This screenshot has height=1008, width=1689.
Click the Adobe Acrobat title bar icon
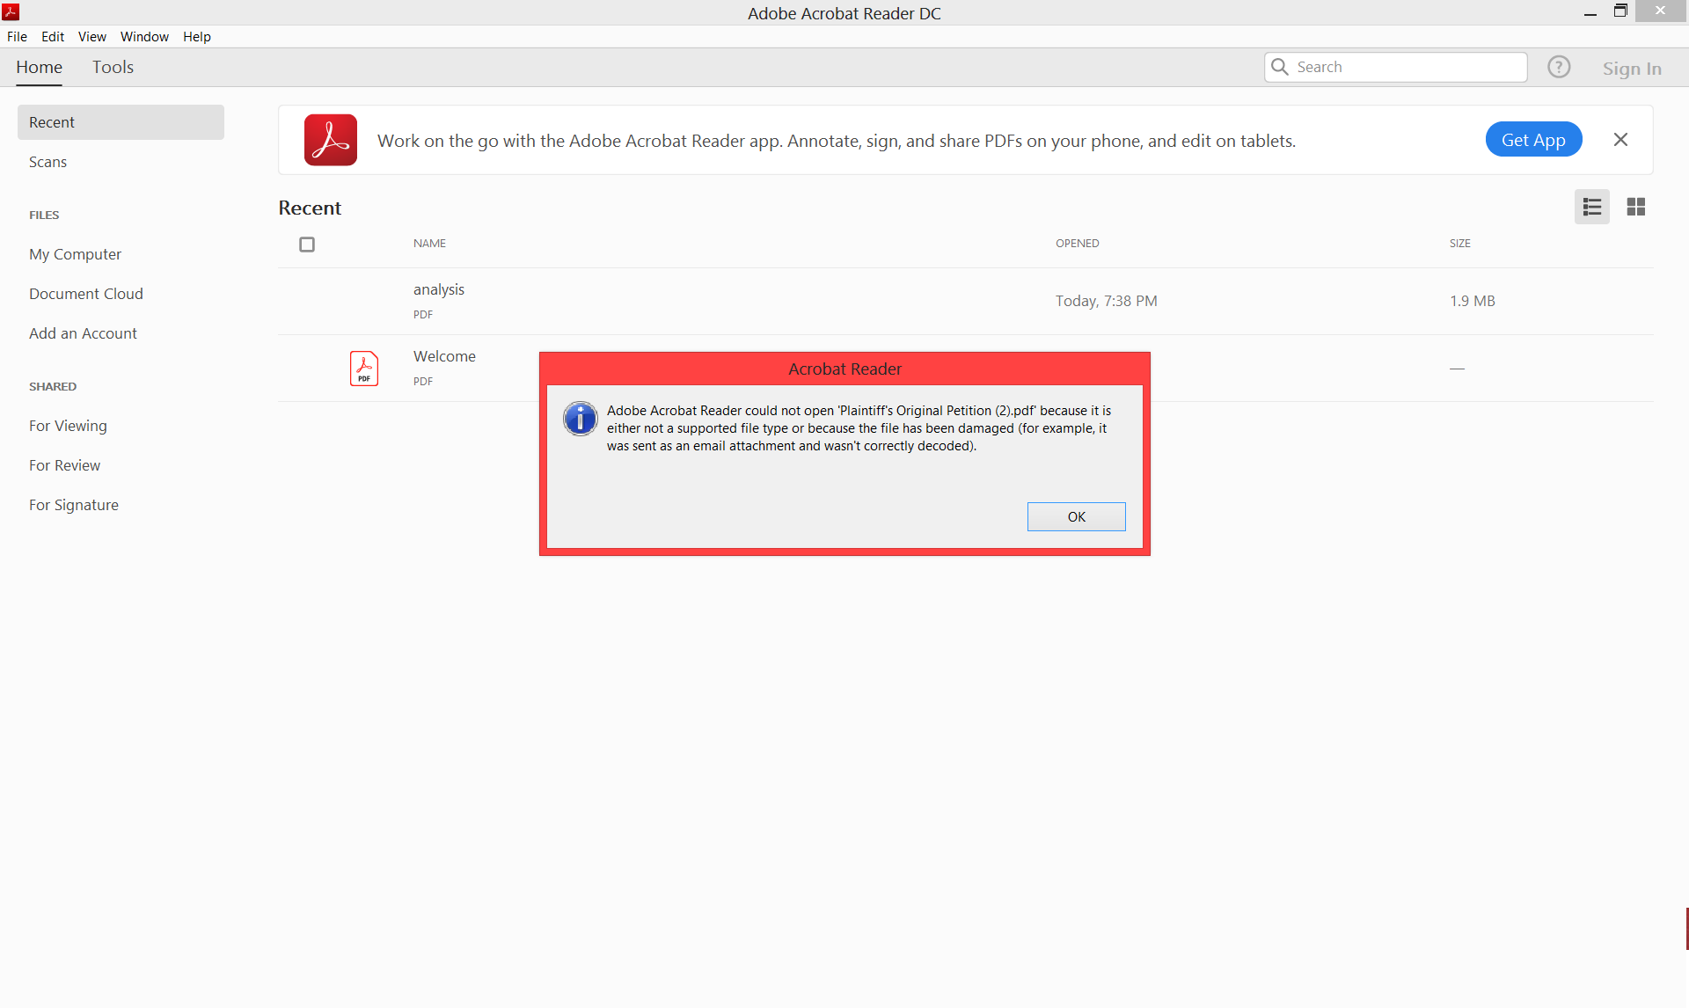click(11, 11)
